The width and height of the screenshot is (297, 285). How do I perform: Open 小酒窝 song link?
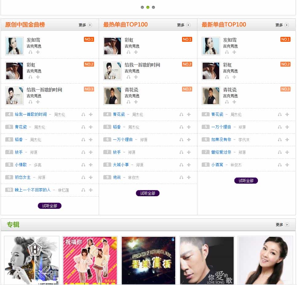[x=217, y=165]
